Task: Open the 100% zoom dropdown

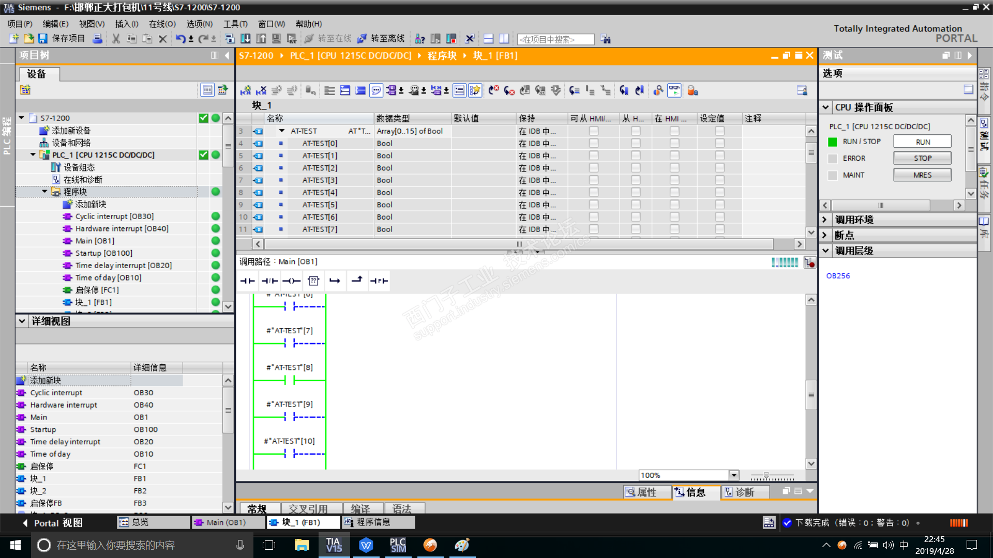Action: pyautogui.click(x=733, y=475)
